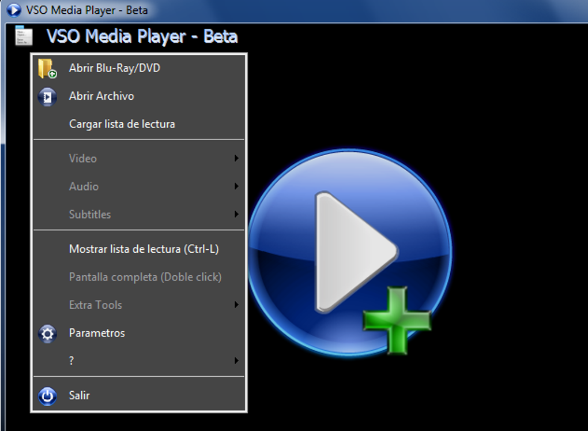
Task: Expand the arrow next to Extra Tools
Action: pos(236,305)
